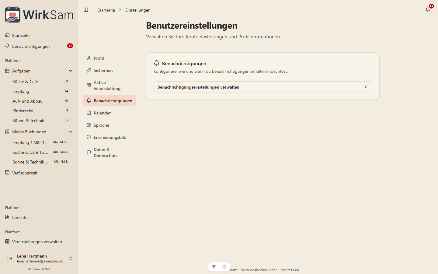Open Berichte in the sidebar

tap(39, 217)
